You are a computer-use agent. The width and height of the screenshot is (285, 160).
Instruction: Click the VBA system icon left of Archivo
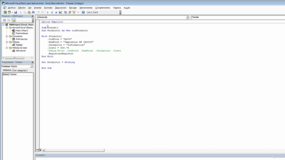5,8
